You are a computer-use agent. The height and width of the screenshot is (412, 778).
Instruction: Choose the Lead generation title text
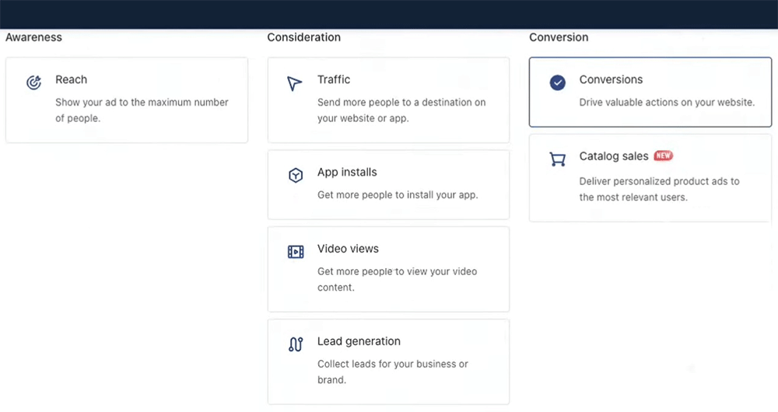point(359,341)
